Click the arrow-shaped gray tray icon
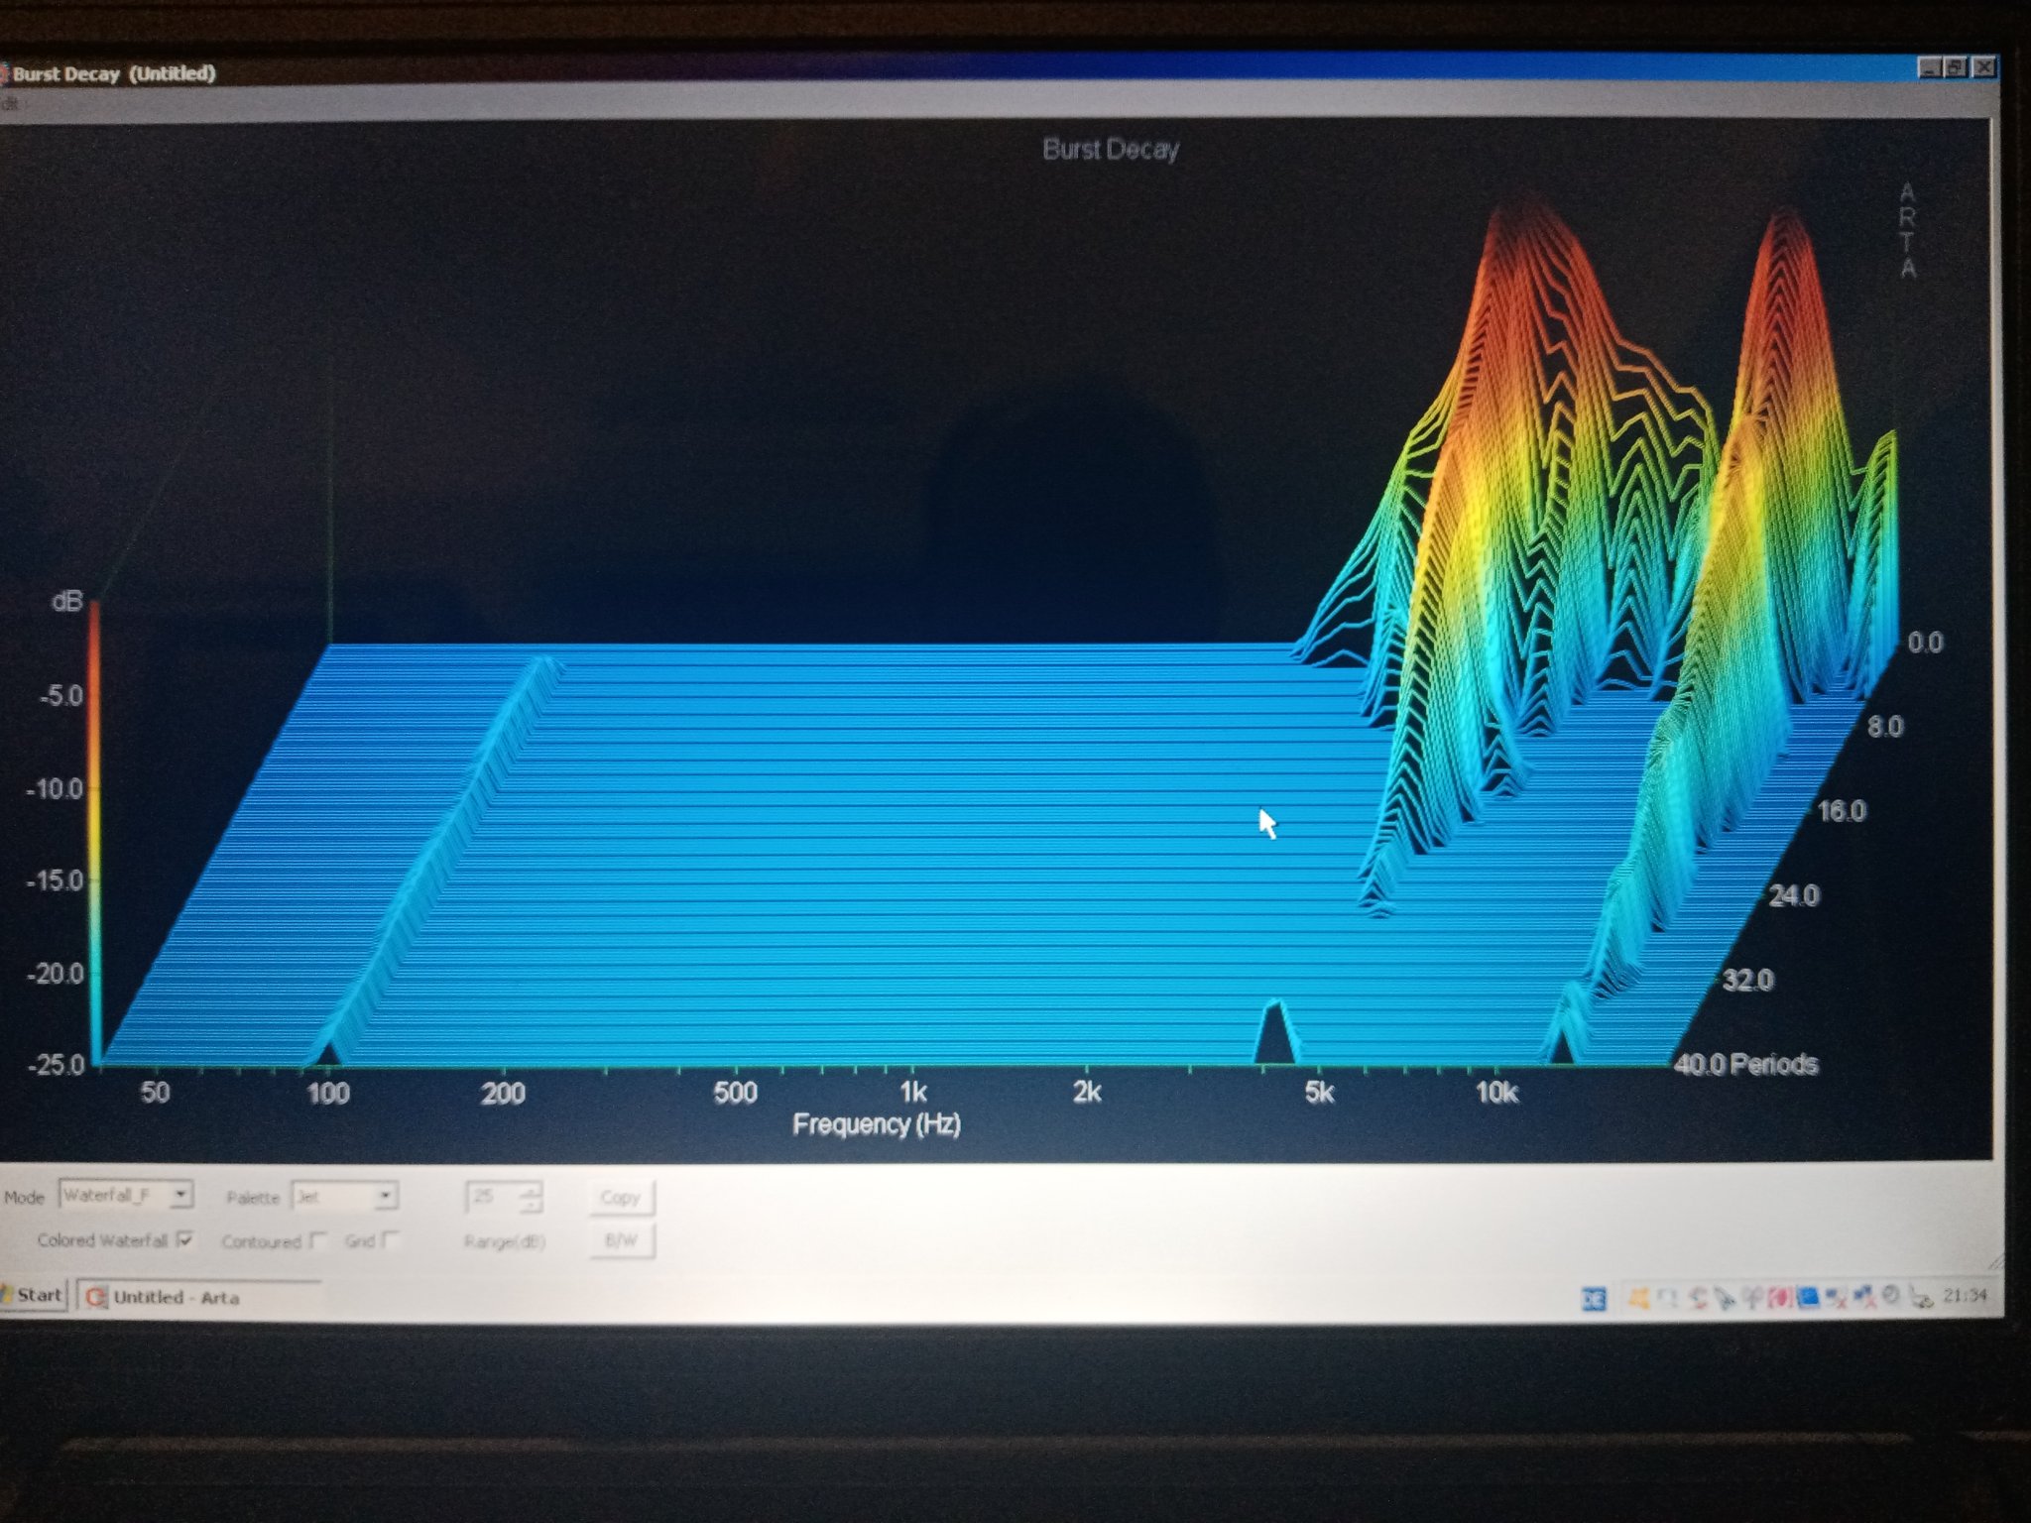2031x1523 pixels. (1725, 1298)
